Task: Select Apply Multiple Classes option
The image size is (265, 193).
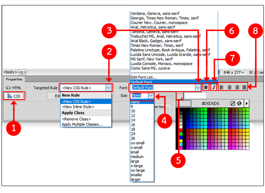Action: point(82,124)
